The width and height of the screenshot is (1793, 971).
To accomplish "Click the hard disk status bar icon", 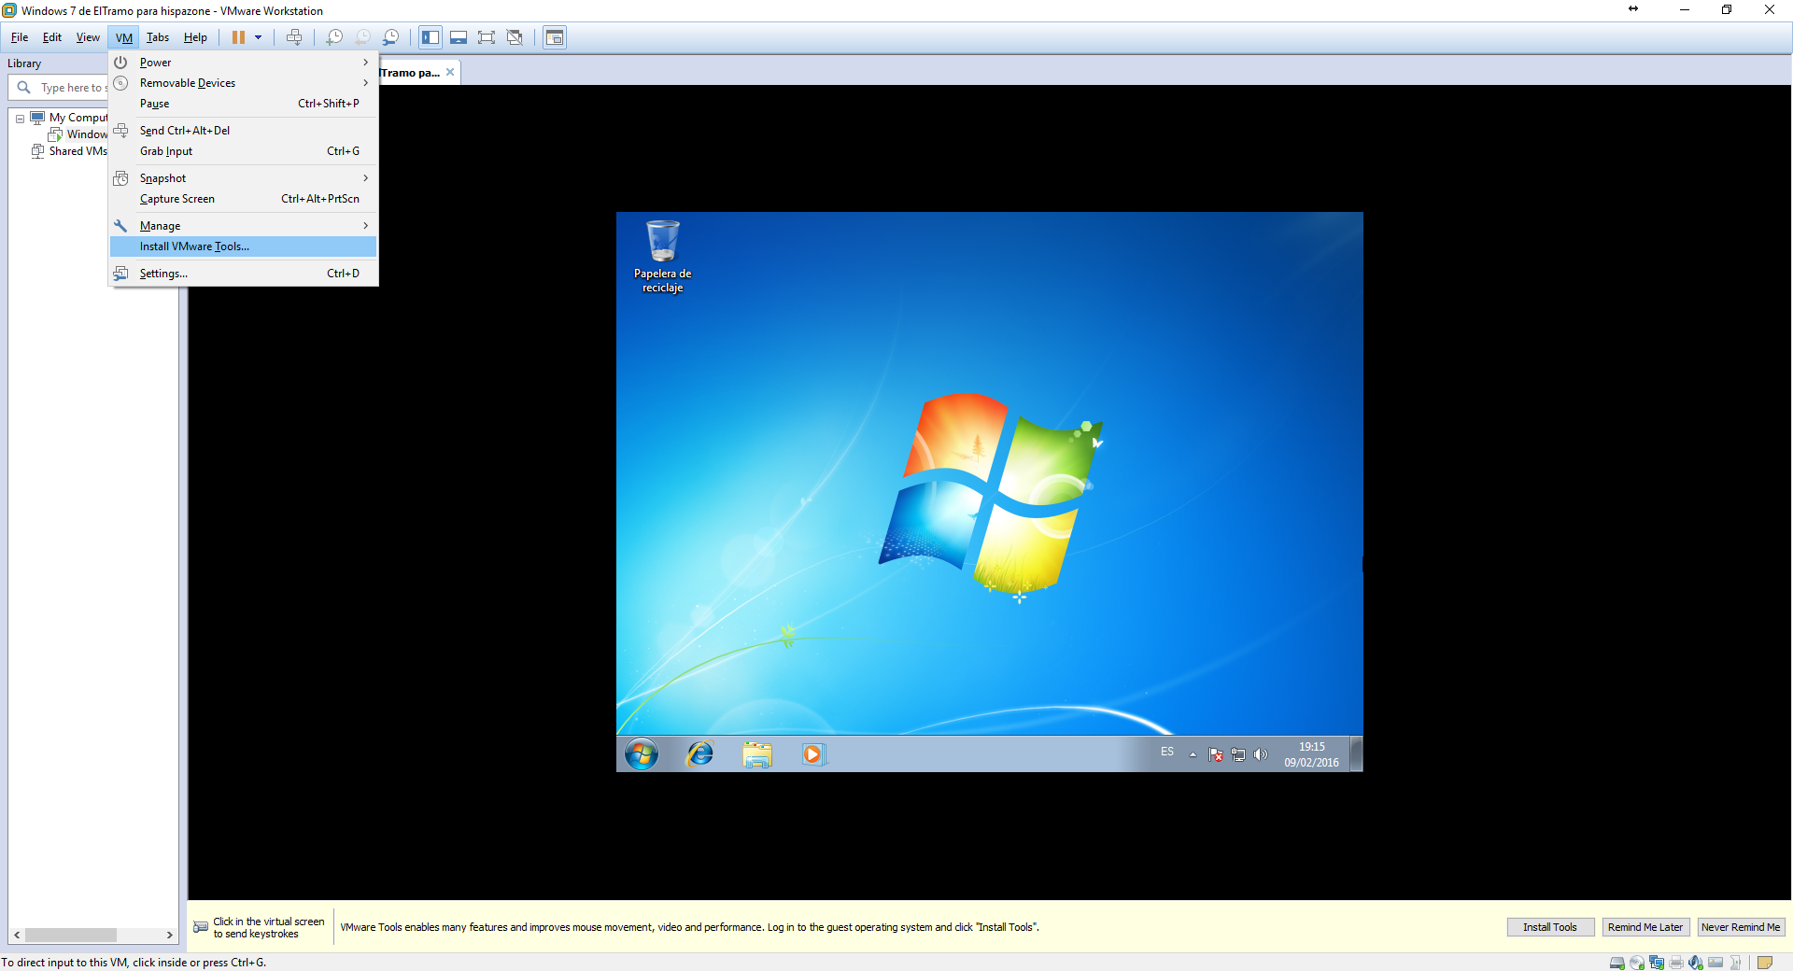I will click(1617, 963).
